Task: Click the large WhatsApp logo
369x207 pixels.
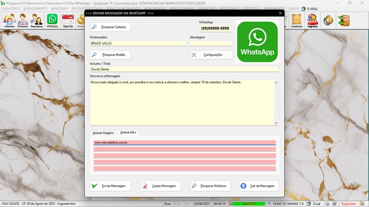Action: coord(257,42)
